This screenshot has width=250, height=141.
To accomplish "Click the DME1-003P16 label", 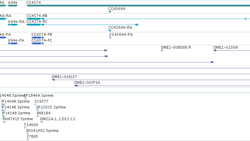I will (x=87, y=83).
